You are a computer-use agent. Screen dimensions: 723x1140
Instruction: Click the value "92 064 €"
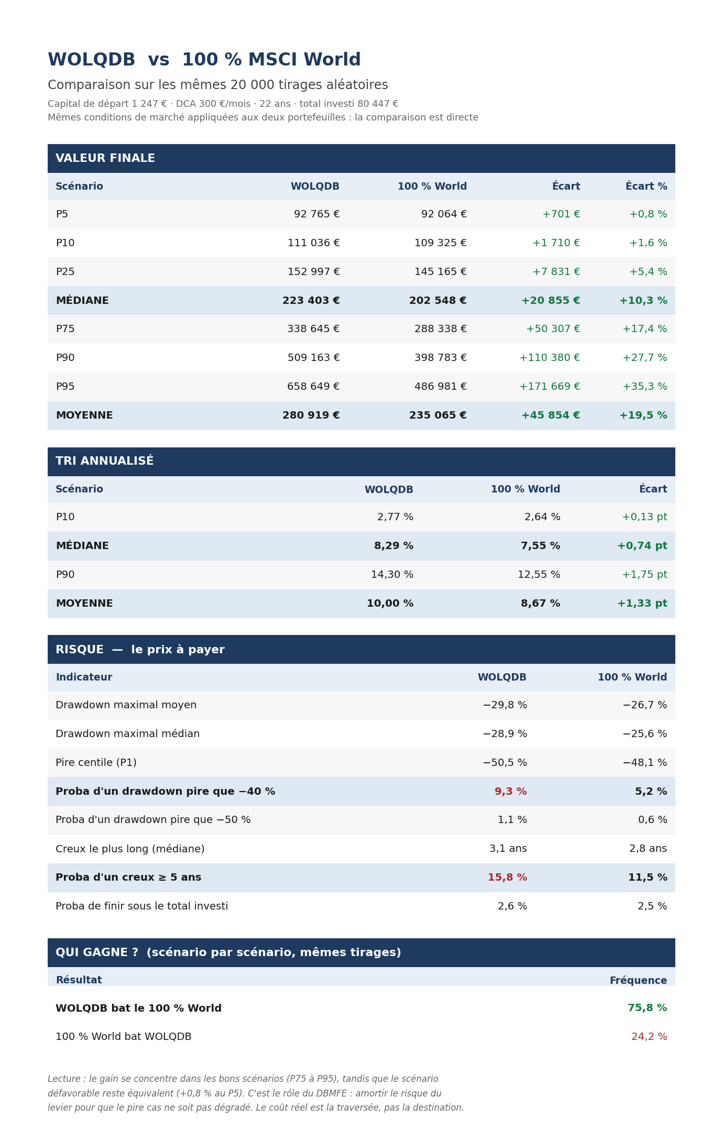click(x=444, y=214)
